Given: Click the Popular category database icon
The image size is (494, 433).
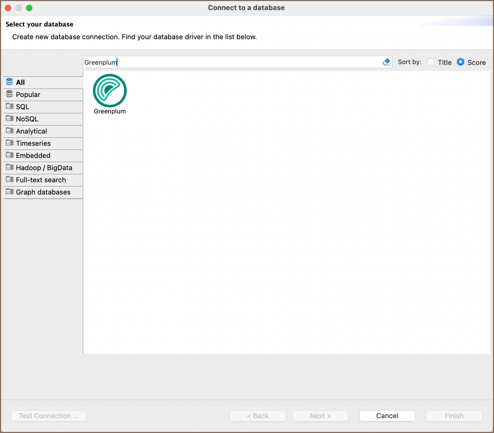Looking at the screenshot, I should tap(10, 94).
